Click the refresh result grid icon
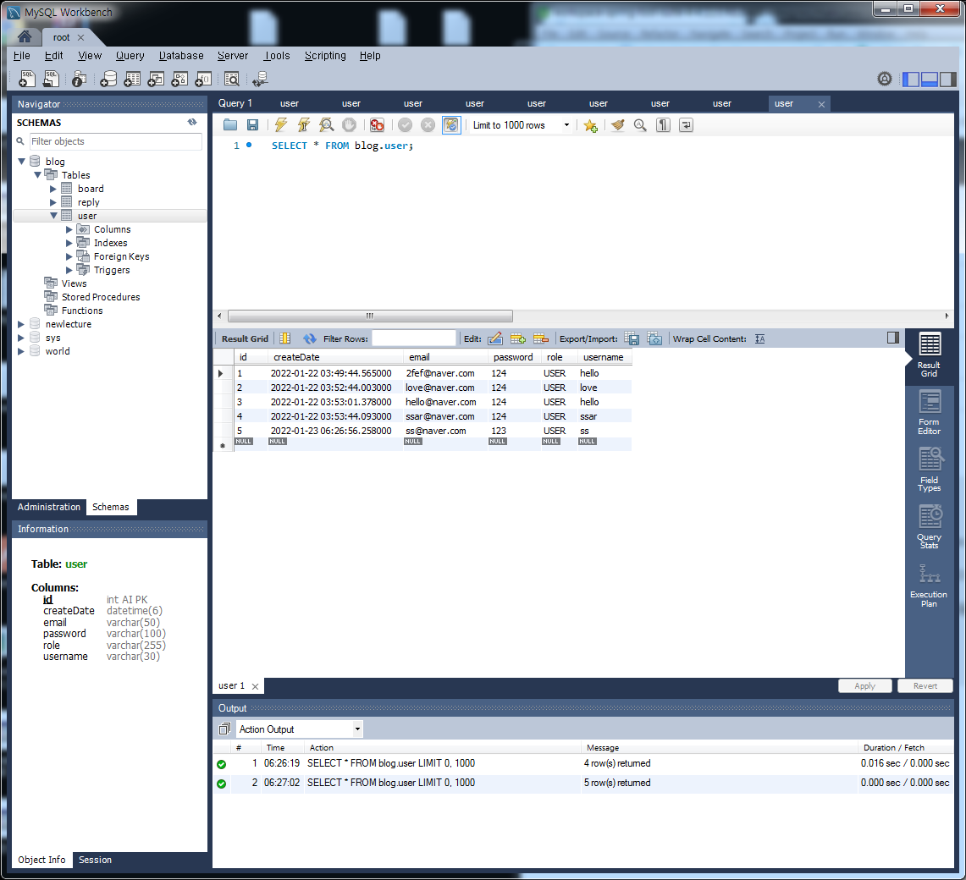This screenshot has height=880, width=966. coord(309,338)
